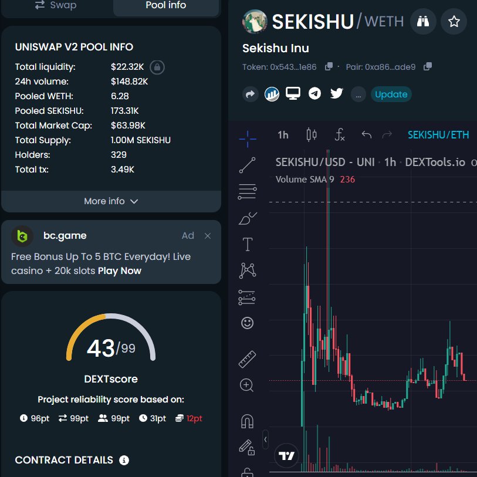The image size is (477, 477).
Task: Open the Twitter link
Action: tap(336, 93)
